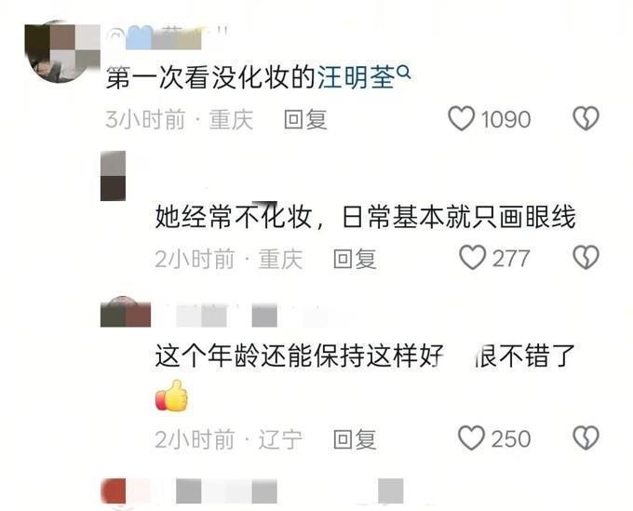Image resolution: width=633 pixels, height=511 pixels.
Task: Tap the 3小时前 · 重庆 timestamp
Action: (x=180, y=119)
